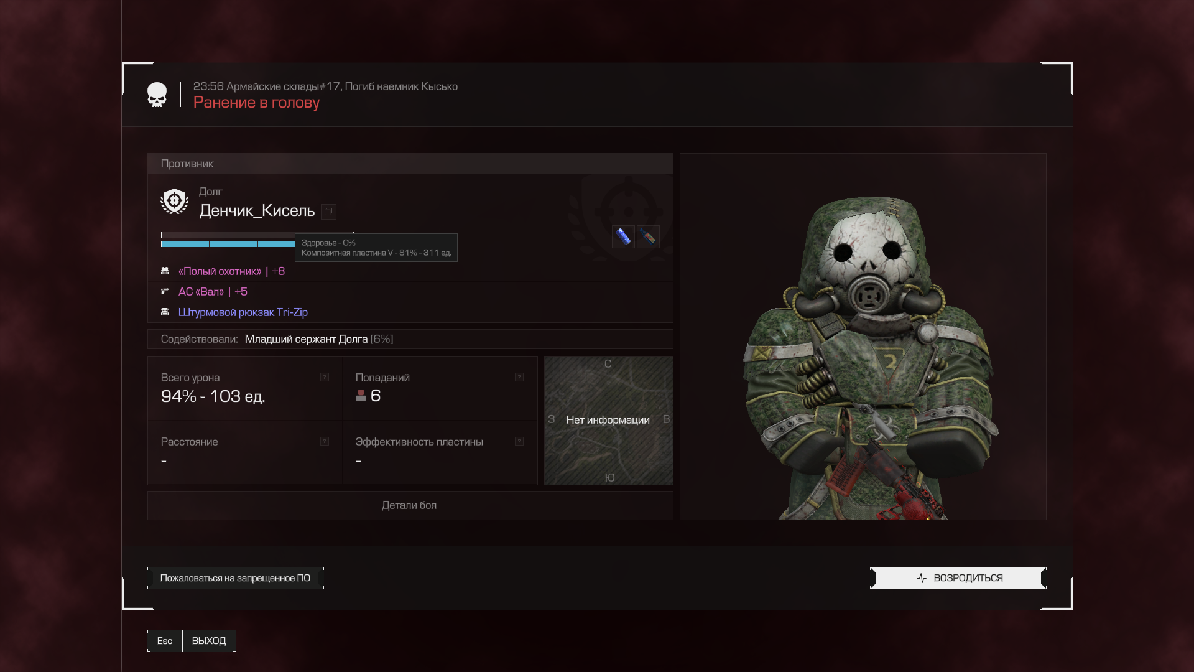The image size is (1194, 672).
Task: Click the Возродиться button
Action: point(958,578)
